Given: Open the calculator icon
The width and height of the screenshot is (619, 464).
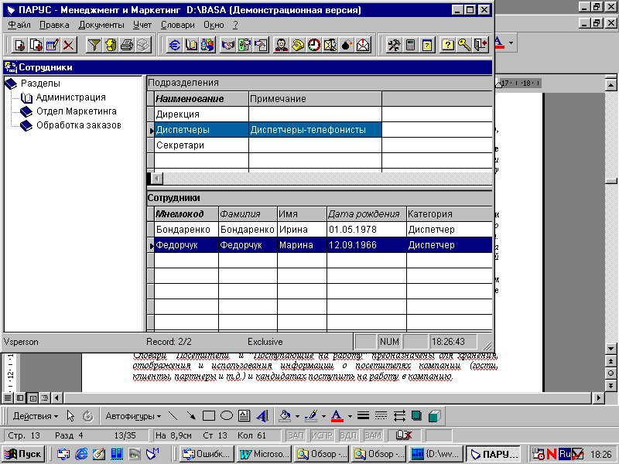Looking at the screenshot, I should point(411,45).
